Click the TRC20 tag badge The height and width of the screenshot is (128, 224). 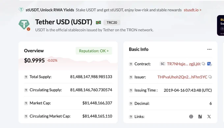coord(112,23)
